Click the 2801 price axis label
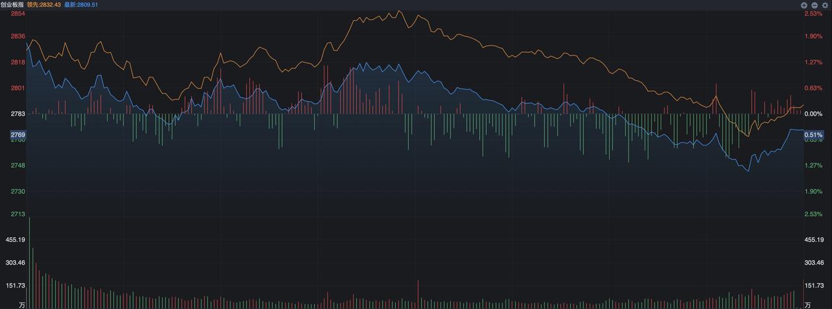Image resolution: width=832 pixels, height=309 pixels. pos(18,88)
